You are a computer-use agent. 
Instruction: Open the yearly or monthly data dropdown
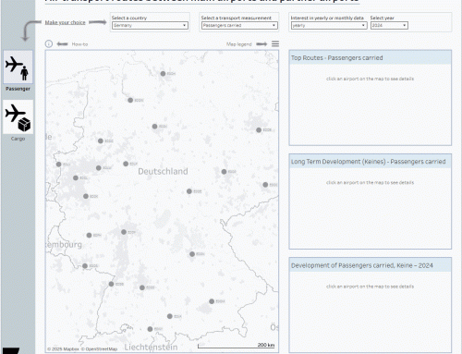tap(329, 25)
